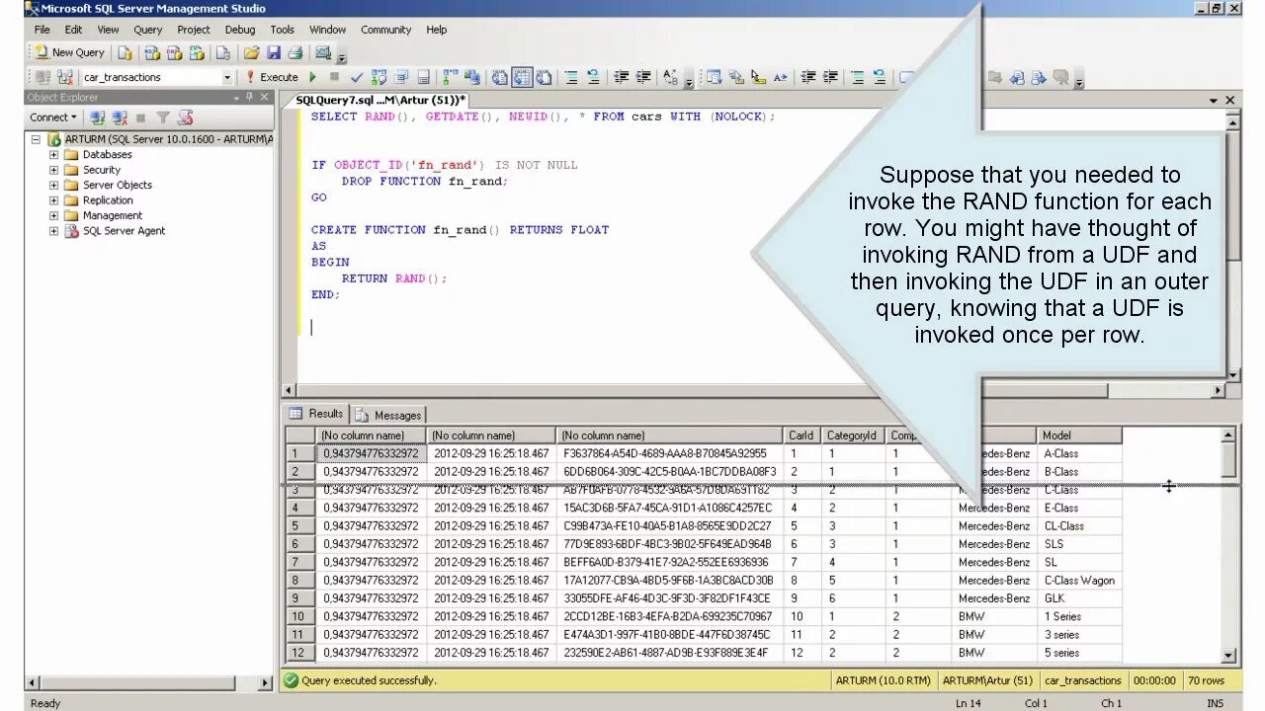Toggle Object Explorer auto-hide pin
Screen dimensions: 1265x711
pyautogui.click(x=249, y=97)
